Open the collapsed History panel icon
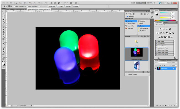 [152, 17]
